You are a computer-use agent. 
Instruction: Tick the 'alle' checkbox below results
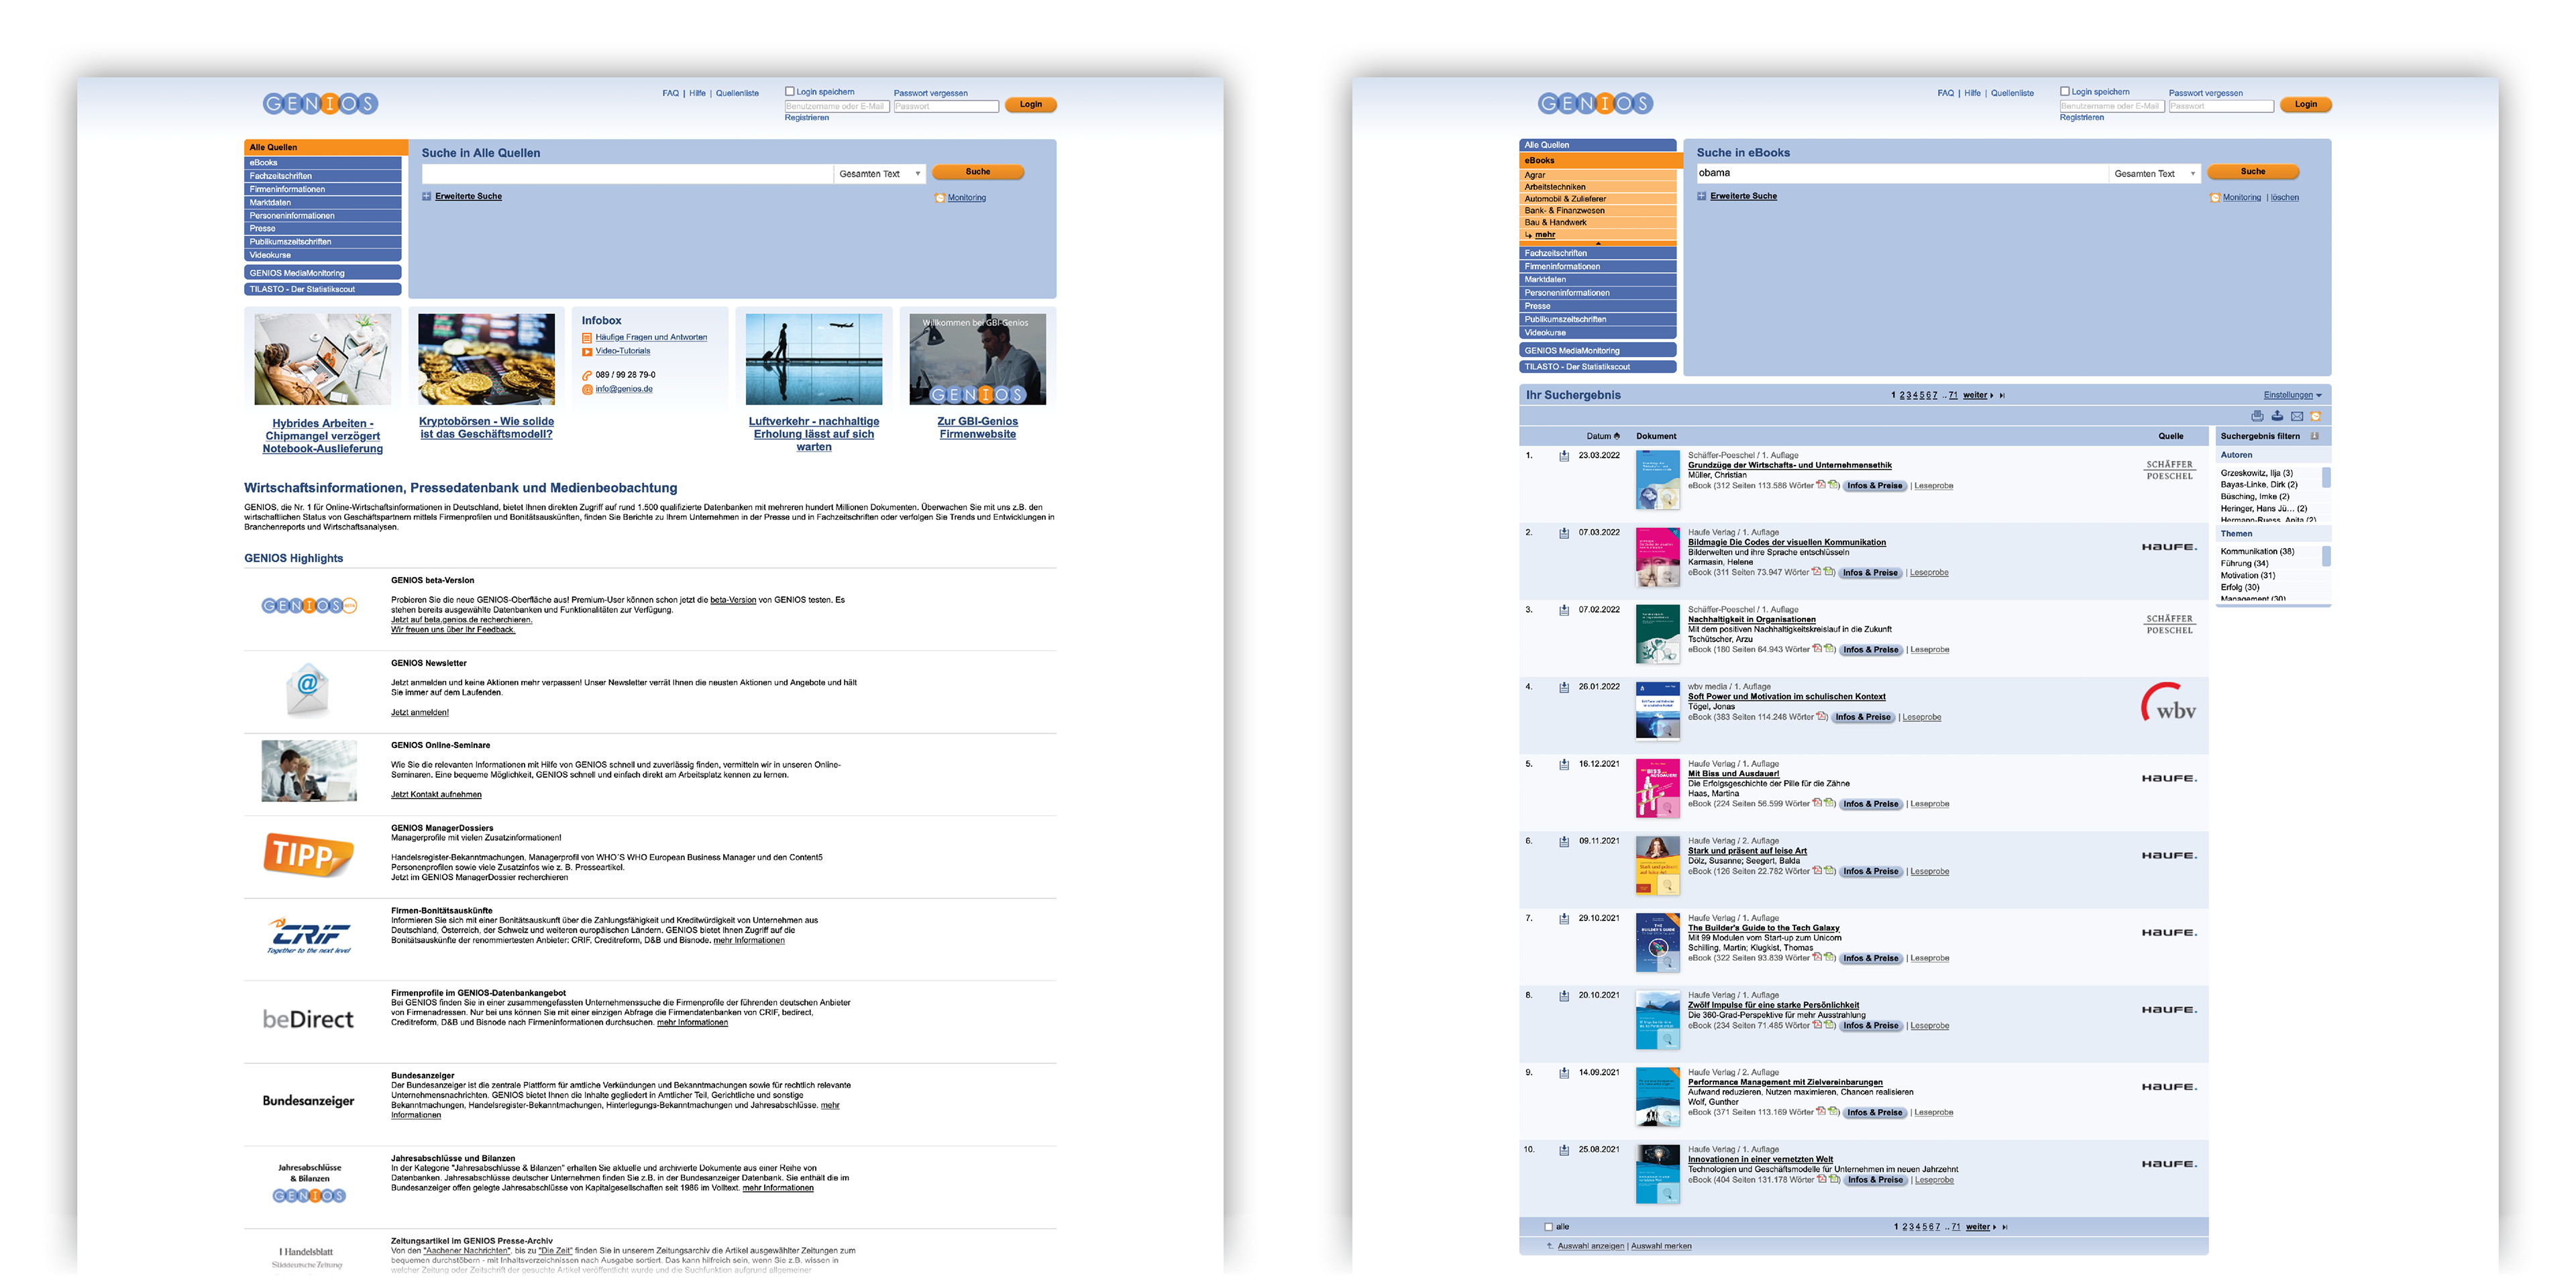[x=1549, y=1227]
